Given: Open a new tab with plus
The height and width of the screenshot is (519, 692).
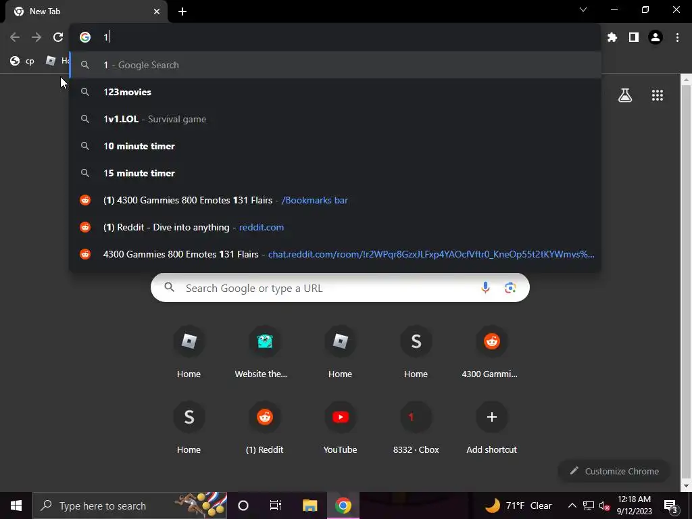Looking at the screenshot, I should (182, 11).
